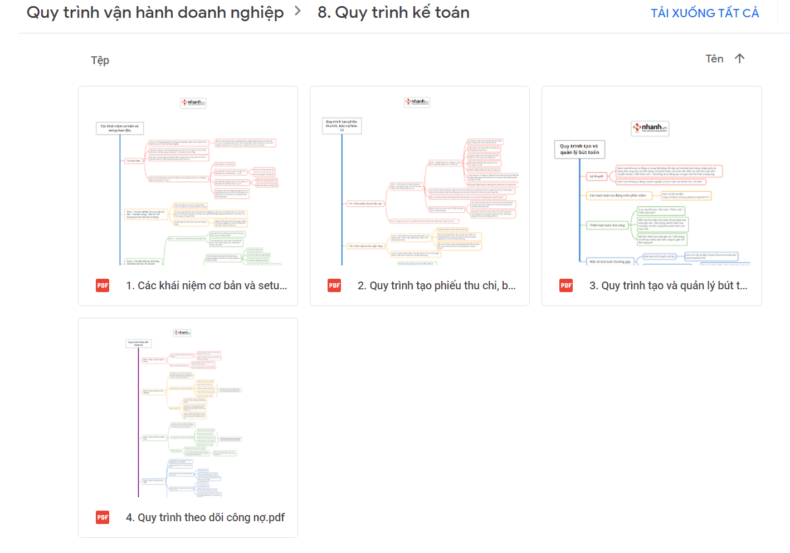Select file name 2. Quy trình tạo phiếu thu chi
790x553 pixels.
[x=436, y=285]
